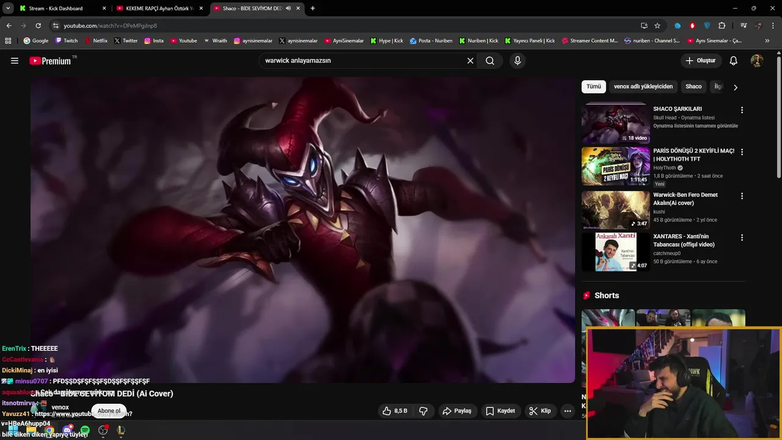
Task: Click the site info icon in address bar
Action: pyautogui.click(x=56, y=26)
